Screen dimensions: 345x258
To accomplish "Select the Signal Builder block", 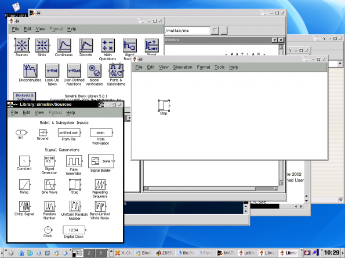I will click(101, 161).
